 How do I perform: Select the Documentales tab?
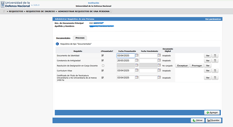[x=63, y=38]
